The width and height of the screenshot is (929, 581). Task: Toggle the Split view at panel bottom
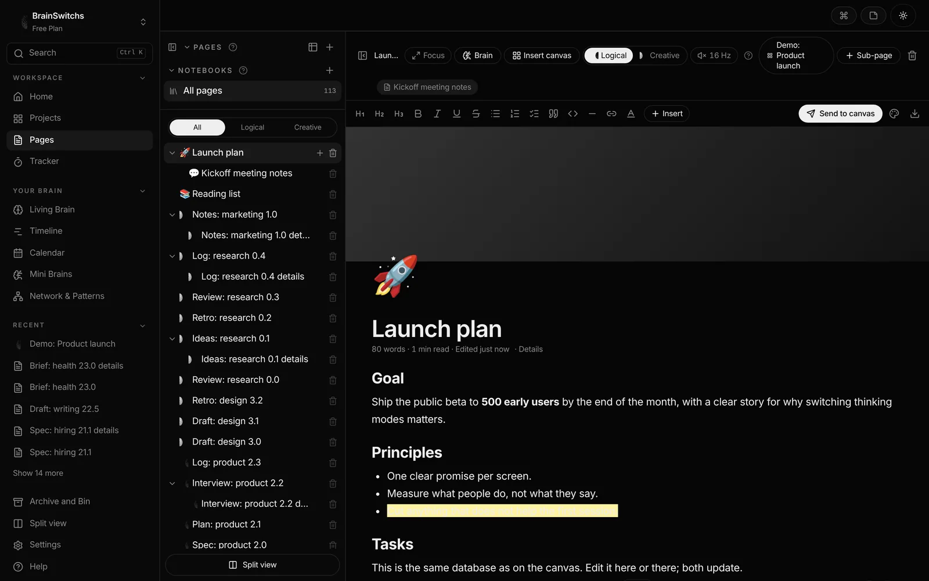tap(253, 565)
